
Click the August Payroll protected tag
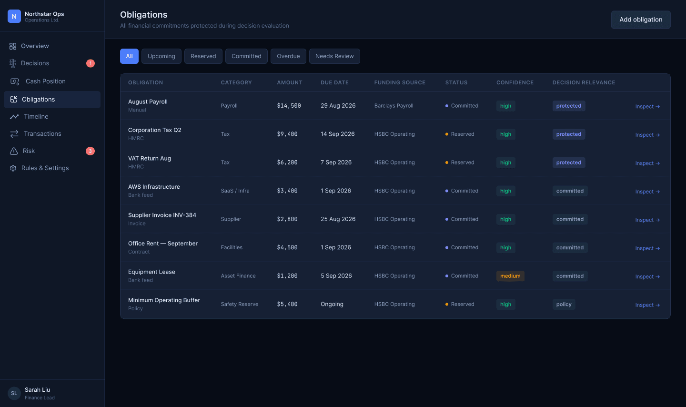569,106
